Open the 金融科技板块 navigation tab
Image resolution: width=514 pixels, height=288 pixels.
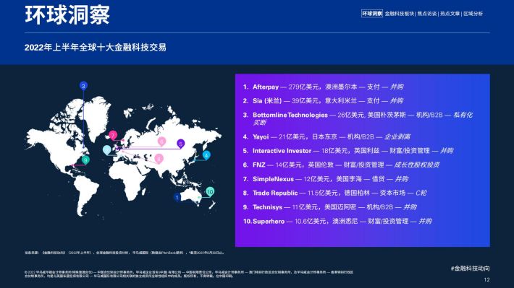point(399,14)
